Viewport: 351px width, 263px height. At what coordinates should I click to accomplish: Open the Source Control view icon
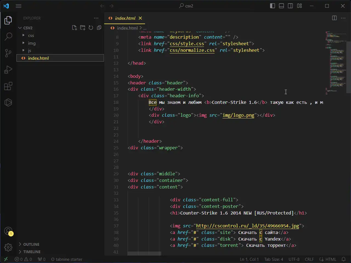8,53
